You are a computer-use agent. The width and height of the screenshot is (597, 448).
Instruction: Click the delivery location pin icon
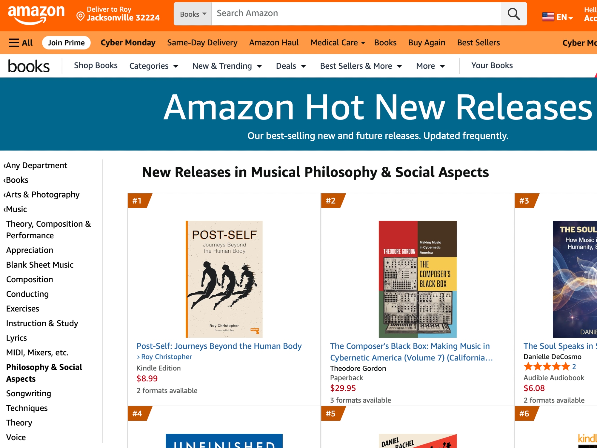(x=80, y=16)
